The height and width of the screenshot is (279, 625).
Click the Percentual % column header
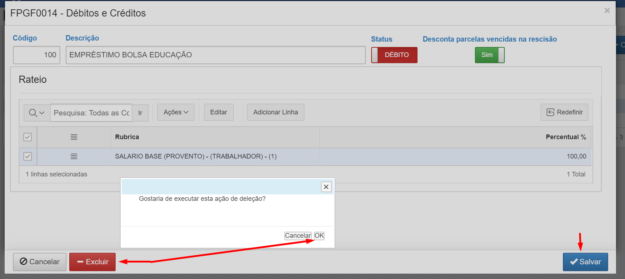point(566,137)
